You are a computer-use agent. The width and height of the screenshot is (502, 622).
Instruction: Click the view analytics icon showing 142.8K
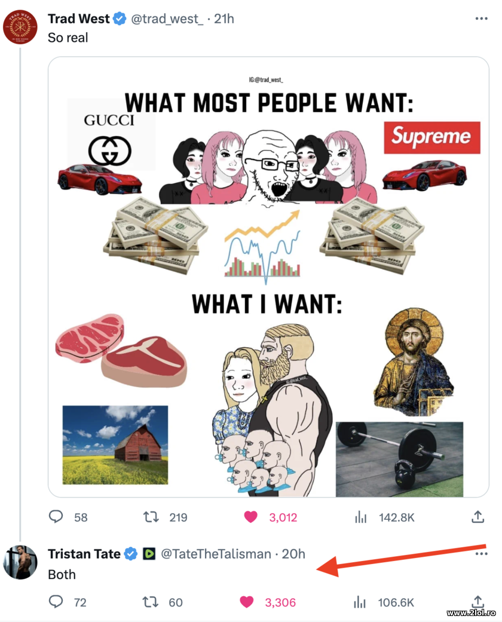(x=361, y=517)
